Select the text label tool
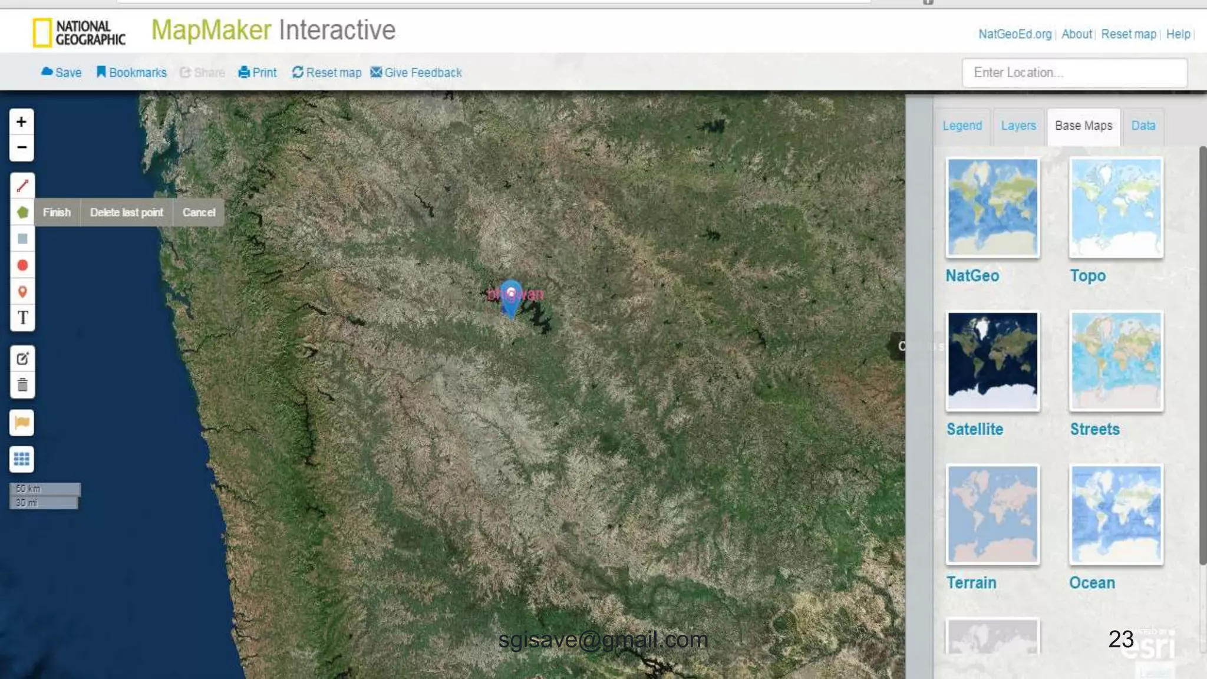 coord(22,318)
